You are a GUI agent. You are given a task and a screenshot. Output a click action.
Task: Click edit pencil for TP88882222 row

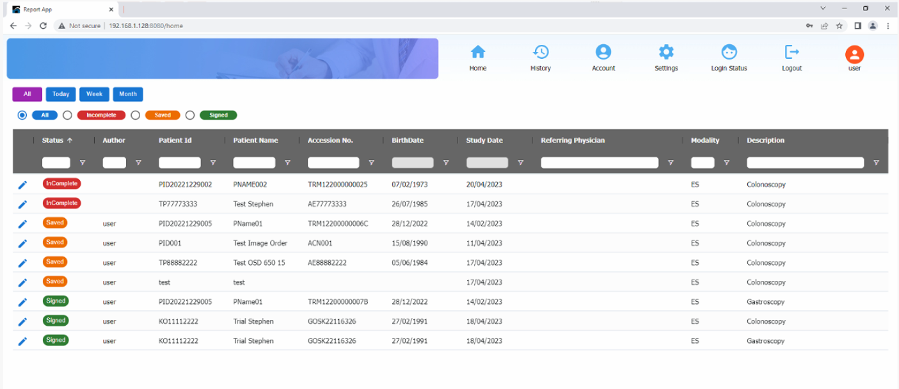click(22, 263)
